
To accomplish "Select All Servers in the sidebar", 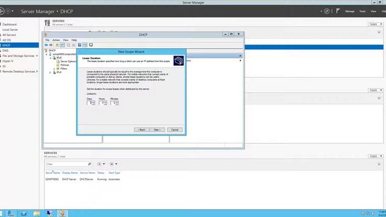I will (9, 35).
